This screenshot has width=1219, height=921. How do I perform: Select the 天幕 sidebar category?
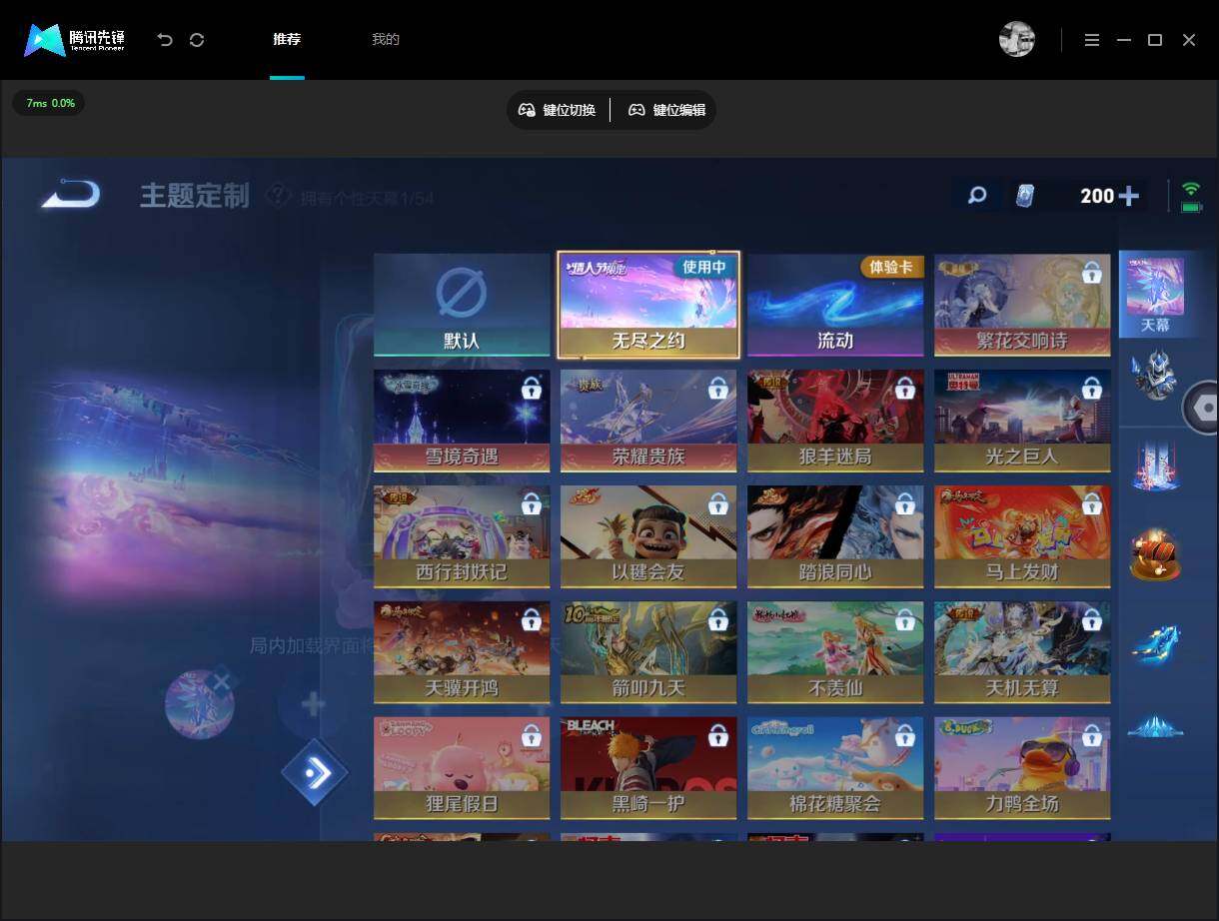click(x=1155, y=294)
